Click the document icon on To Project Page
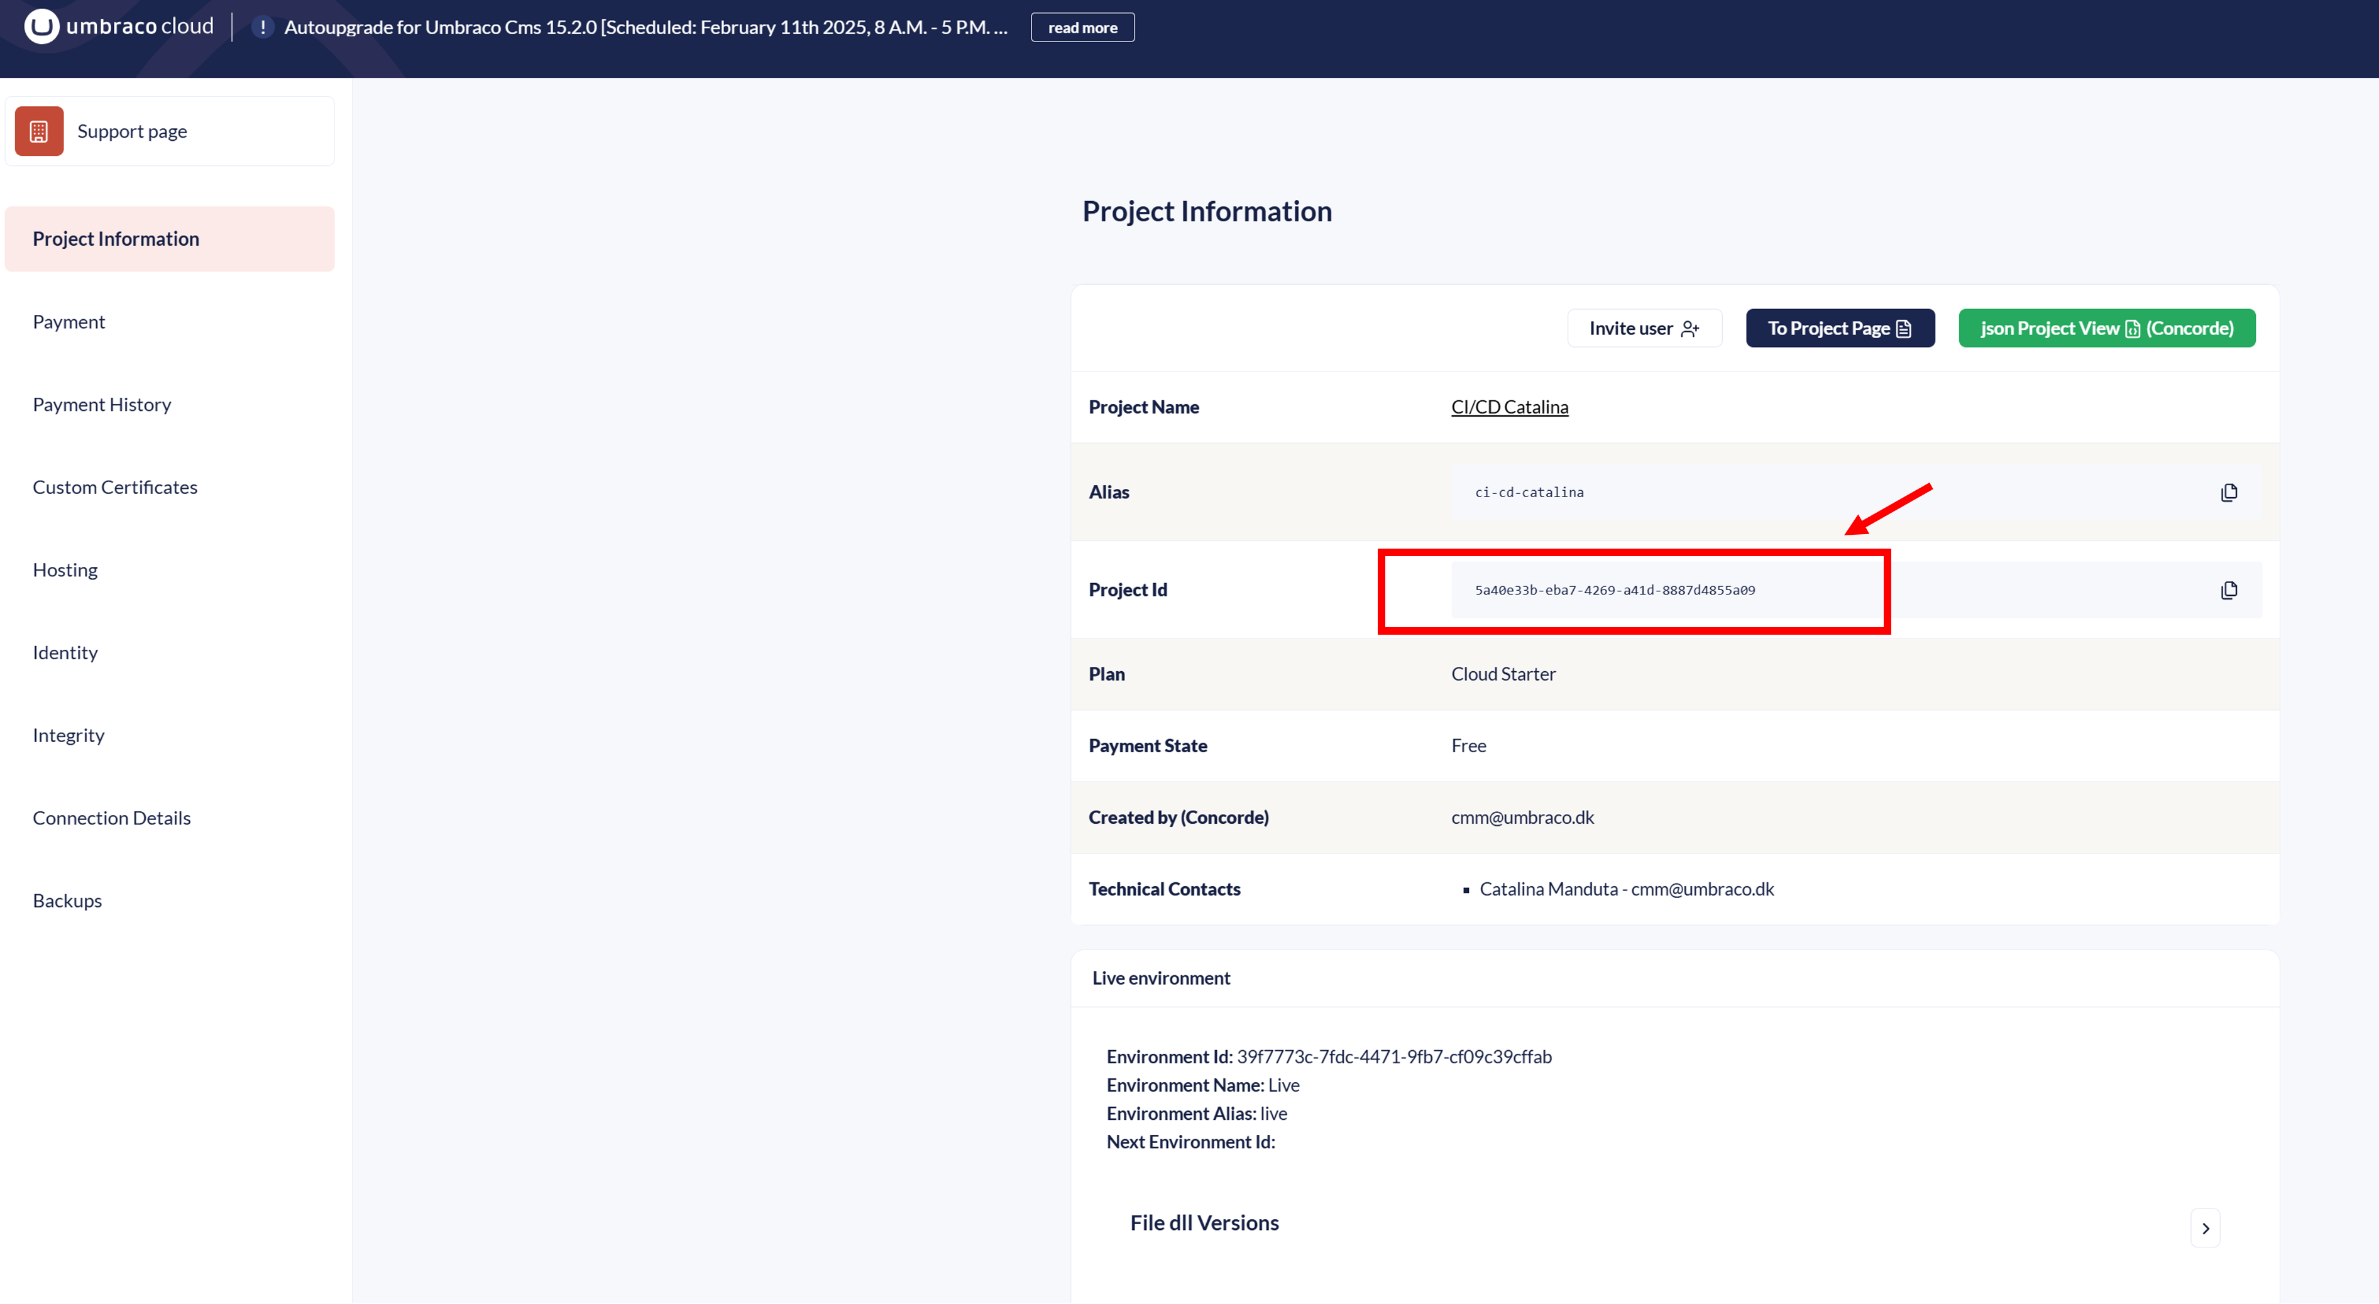This screenshot has width=2379, height=1304. pyautogui.click(x=1903, y=329)
